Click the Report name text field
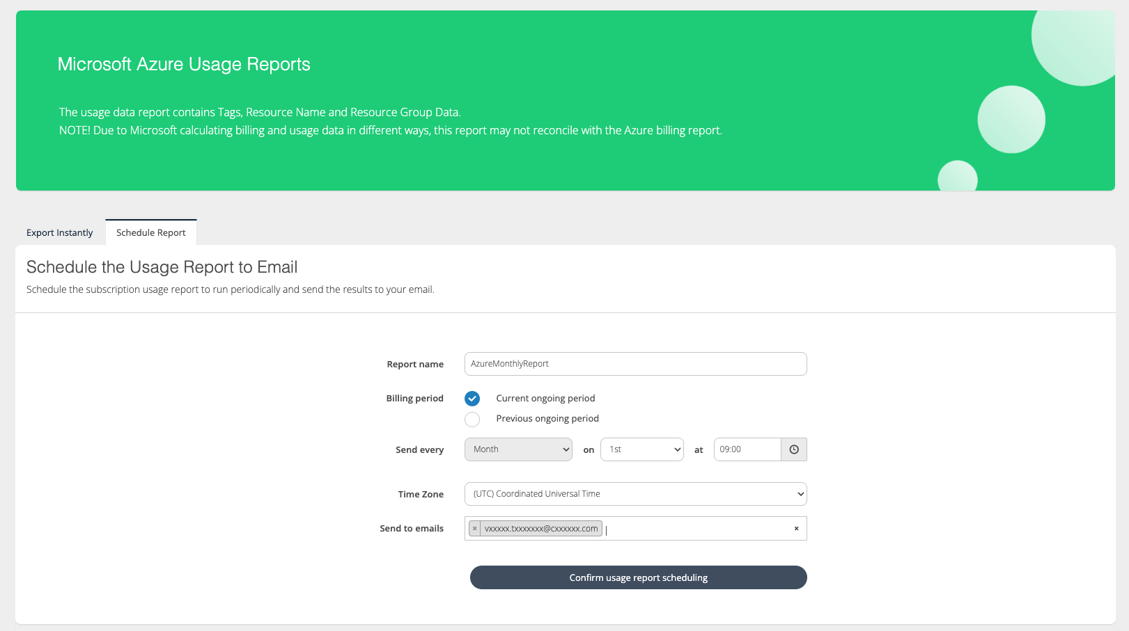This screenshot has width=1129, height=631. tap(635, 364)
